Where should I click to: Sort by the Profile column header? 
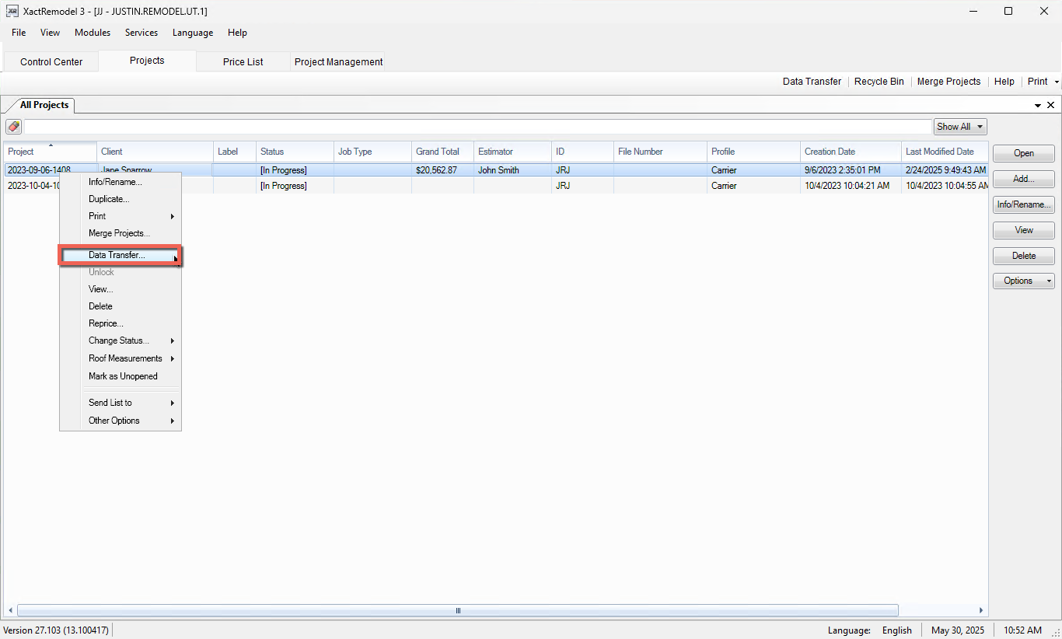[754, 152]
